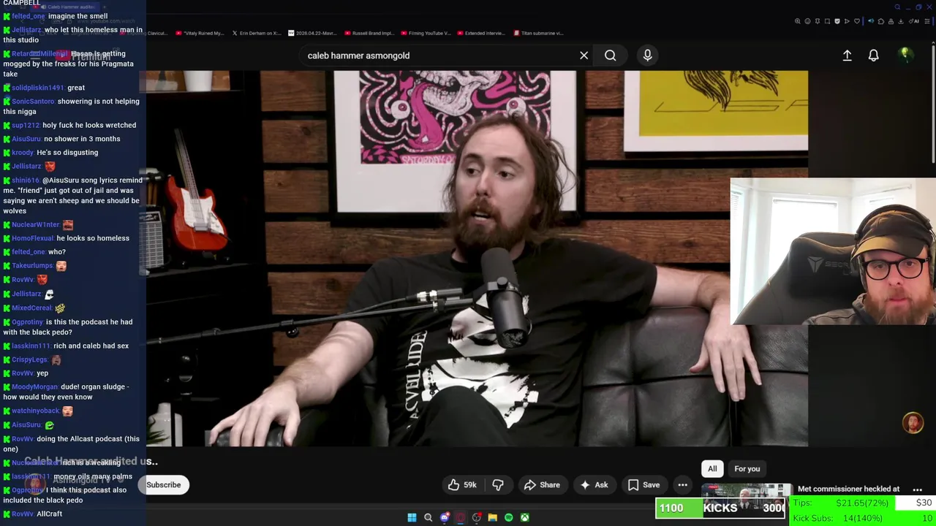936x526 pixels.
Task: Open the Windows Start menu
Action: [x=412, y=517]
